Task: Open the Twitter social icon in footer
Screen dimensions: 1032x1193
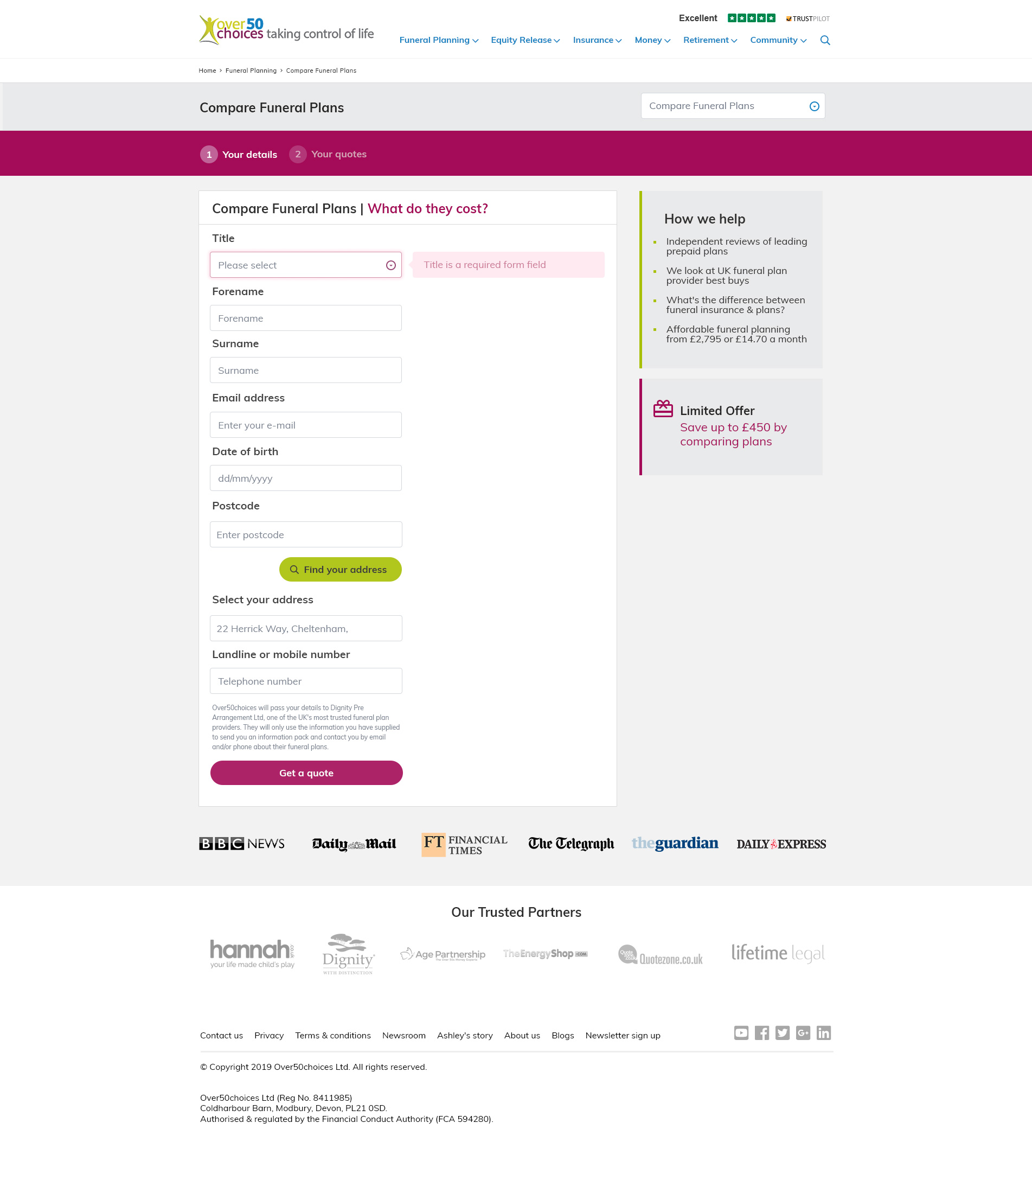Action: (782, 1033)
